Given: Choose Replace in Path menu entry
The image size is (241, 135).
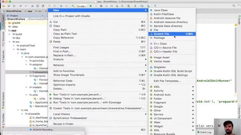Looking at the screenshot, I should coord(98,55).
